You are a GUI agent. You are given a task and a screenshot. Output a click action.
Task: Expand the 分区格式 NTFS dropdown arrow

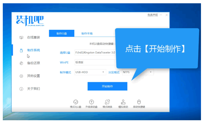pyautogui.click(x=151, y=72)
